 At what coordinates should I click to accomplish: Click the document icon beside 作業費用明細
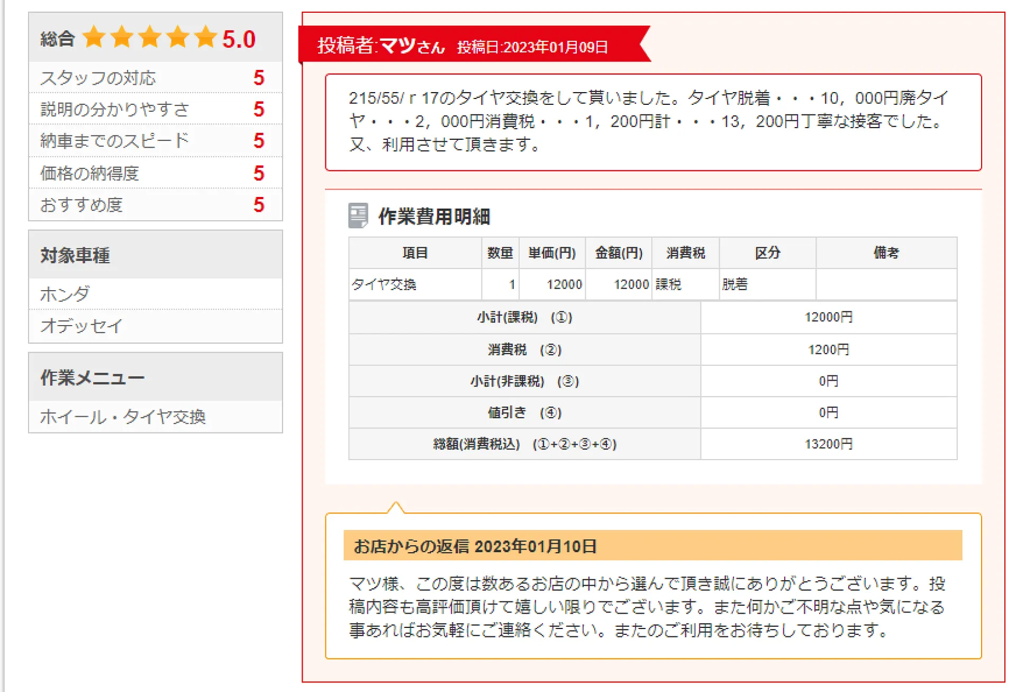[358, 215]
